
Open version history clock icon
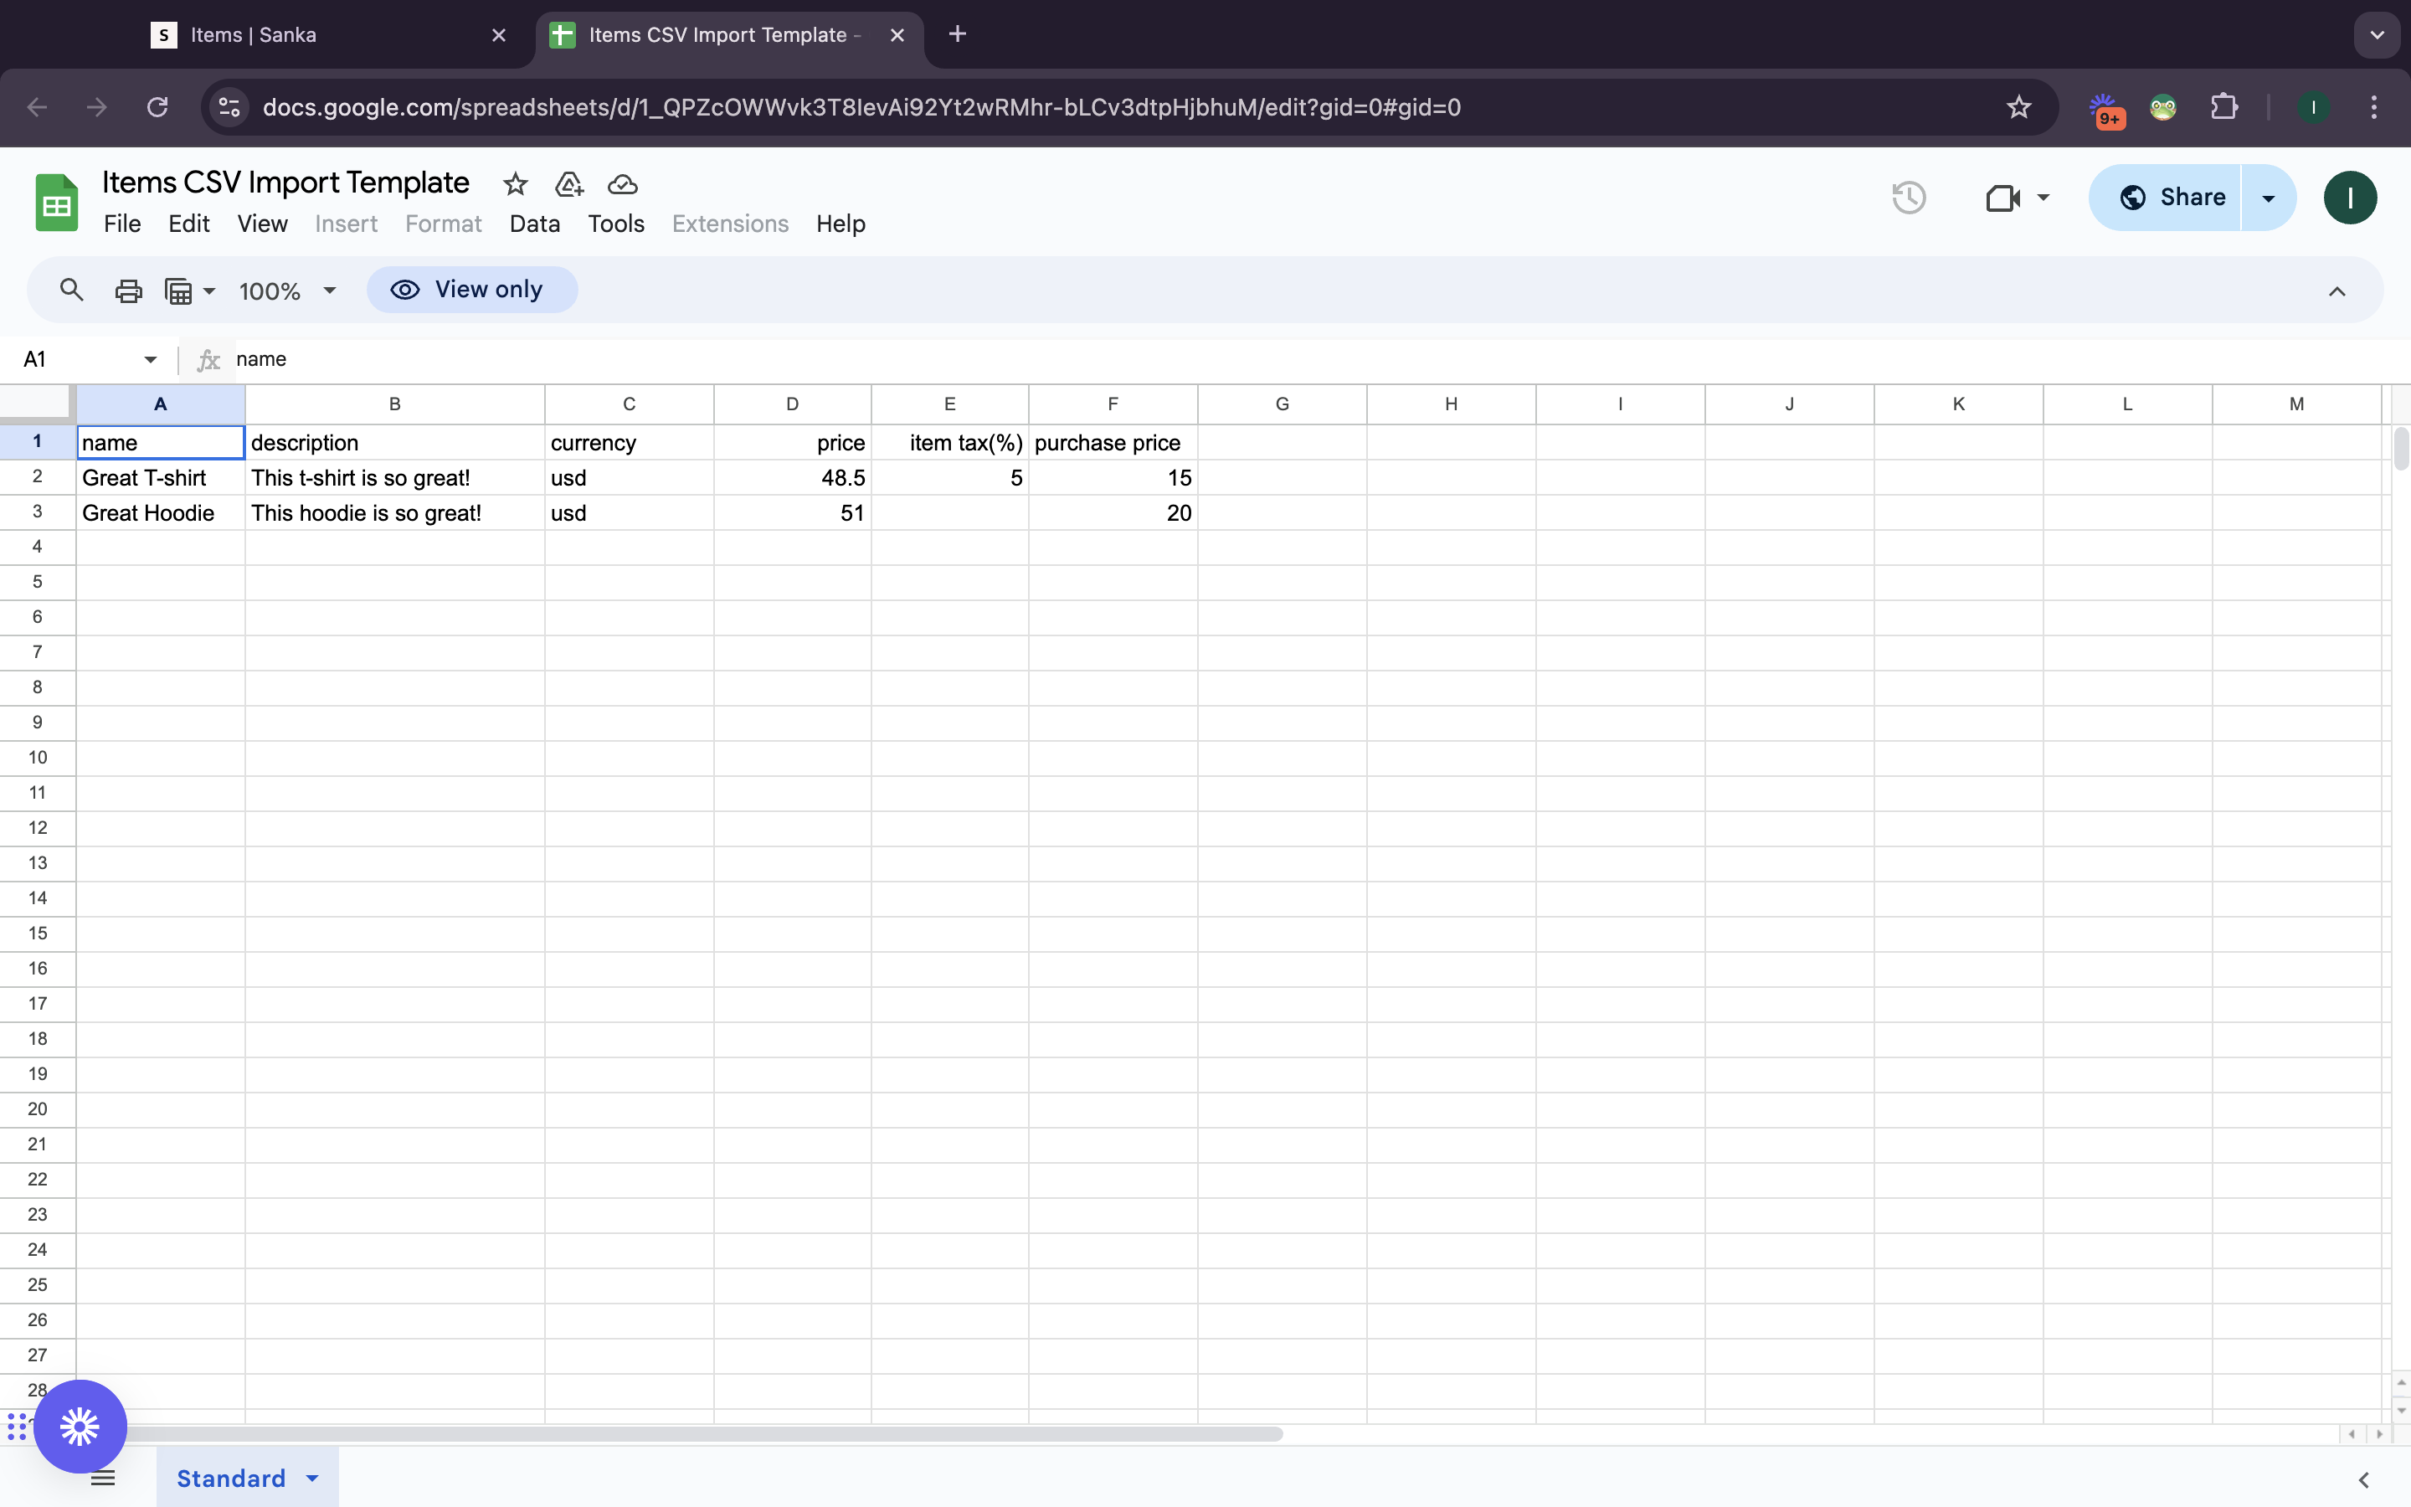1908,198
